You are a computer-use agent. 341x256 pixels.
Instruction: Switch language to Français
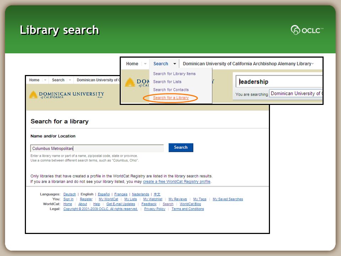pos(121,194)
